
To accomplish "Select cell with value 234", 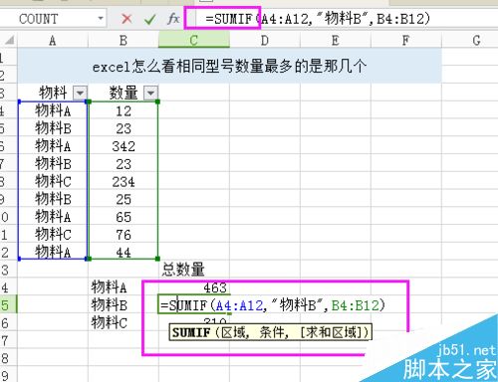I will pos(124,182).
